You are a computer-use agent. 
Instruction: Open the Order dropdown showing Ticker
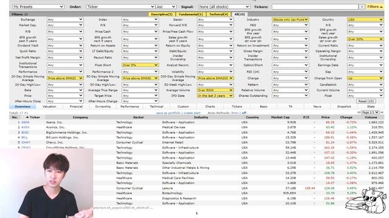coord(120,7)
